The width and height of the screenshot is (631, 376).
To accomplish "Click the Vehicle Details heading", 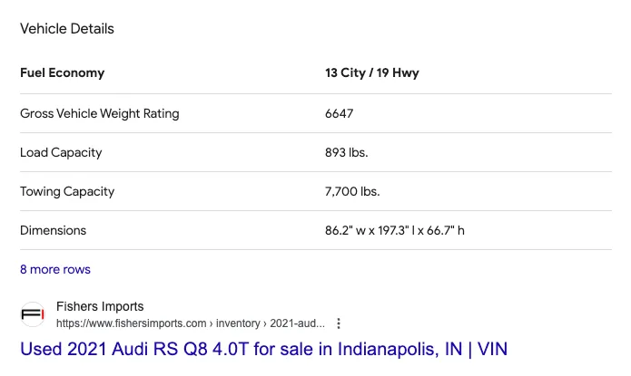I will coord(67,29).
